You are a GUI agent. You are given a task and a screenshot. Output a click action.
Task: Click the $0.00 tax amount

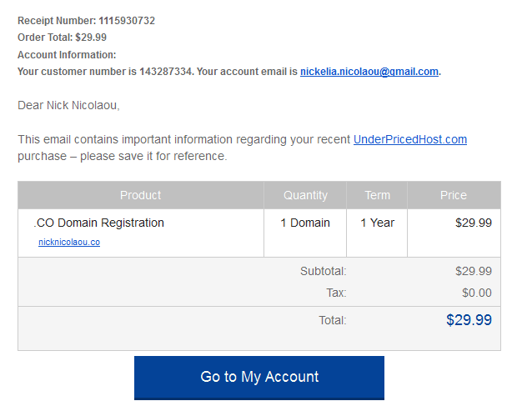(476, 293)
